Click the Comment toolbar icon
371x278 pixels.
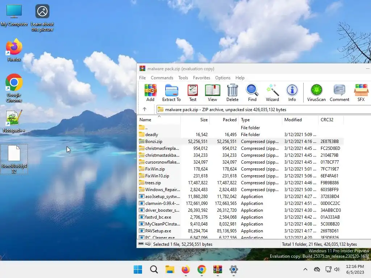point(339,93)
